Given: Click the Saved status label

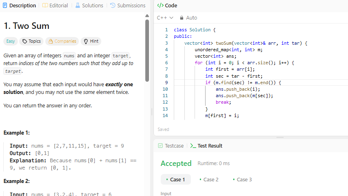Looking at the screenshot, I should pos(163,129).
